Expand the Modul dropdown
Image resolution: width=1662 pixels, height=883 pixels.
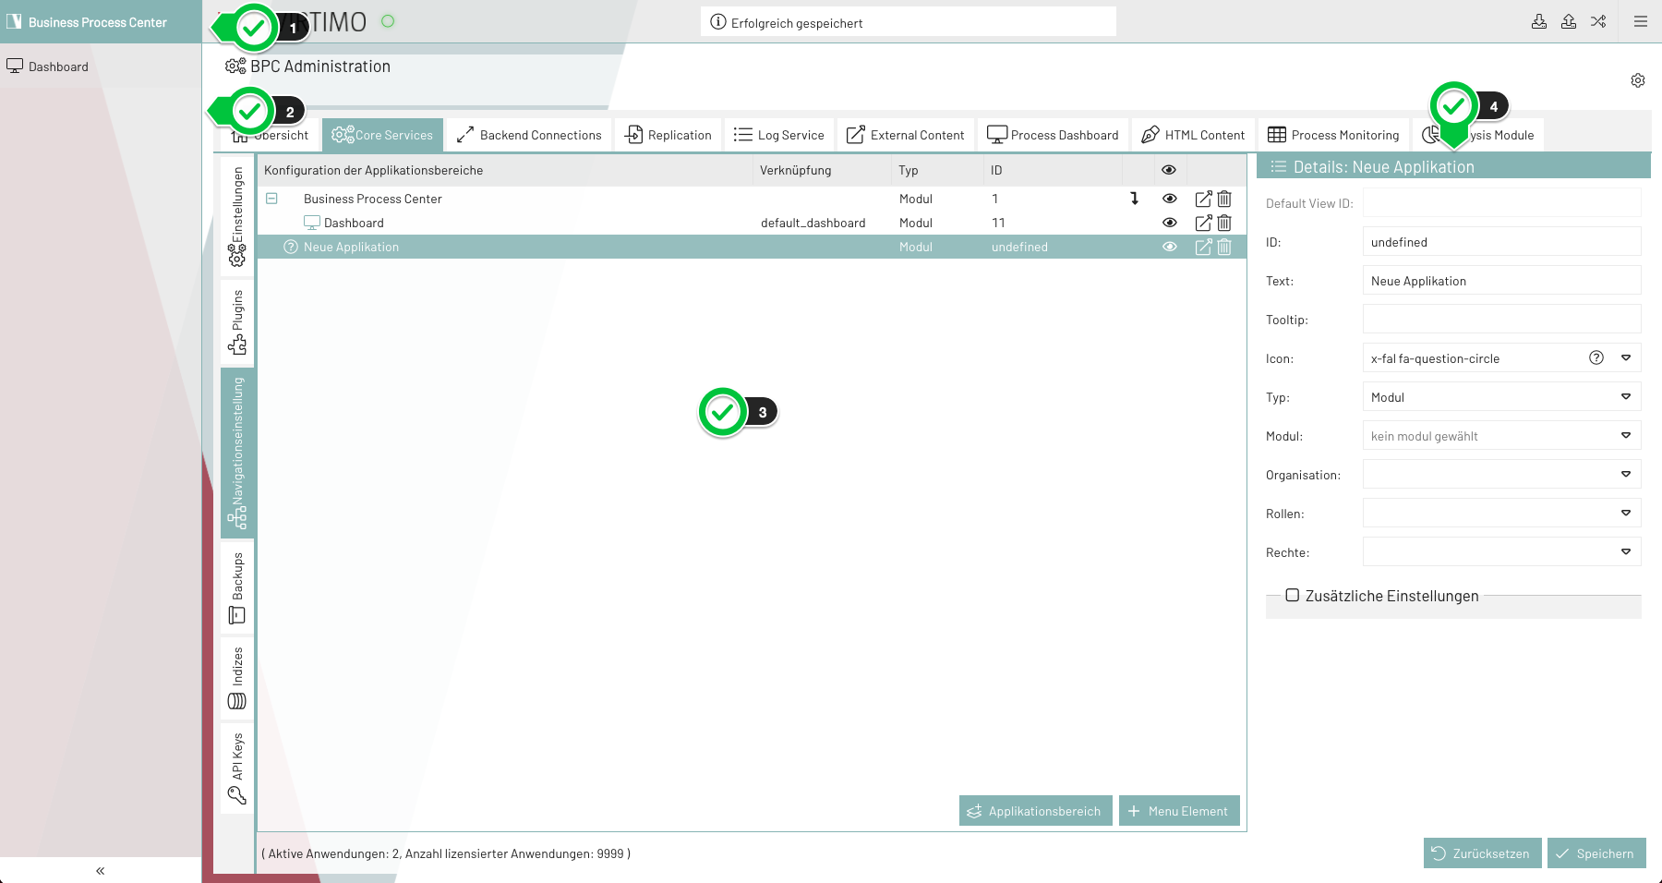point(1626,436)
